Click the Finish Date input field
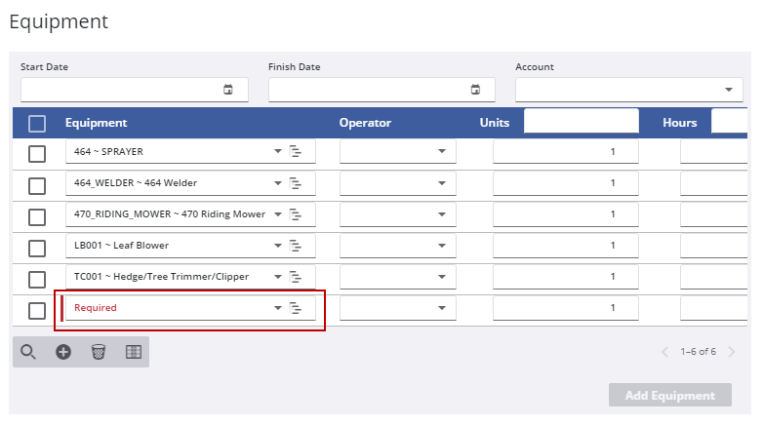The height and width of the screenshot is (425, 763). pos(381,90)
